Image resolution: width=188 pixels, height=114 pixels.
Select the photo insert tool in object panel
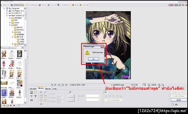coord(32,92)
